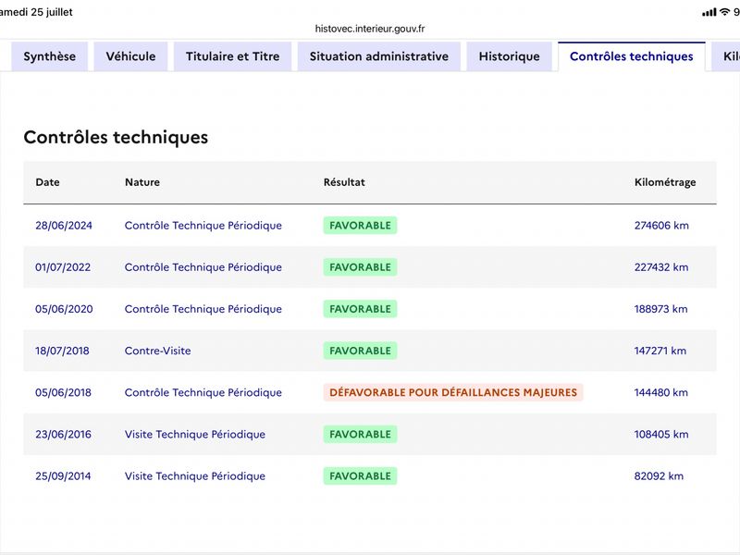Click FAVORABLE badge for 23/06/2016
The height and width of the screenshot is (555, 740).
(360, 434)
